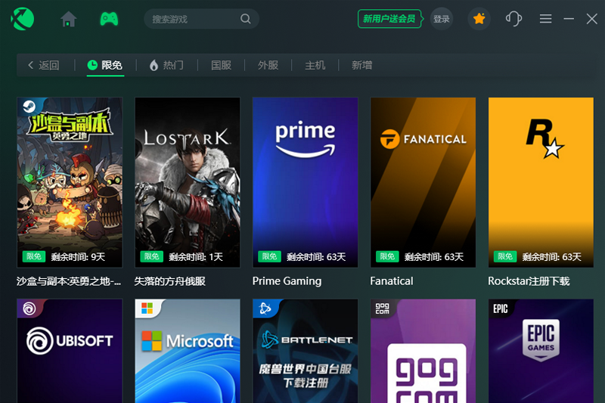
Task: Click the 限免 tag on Rockstar card
Action: (x=505, y=256)
